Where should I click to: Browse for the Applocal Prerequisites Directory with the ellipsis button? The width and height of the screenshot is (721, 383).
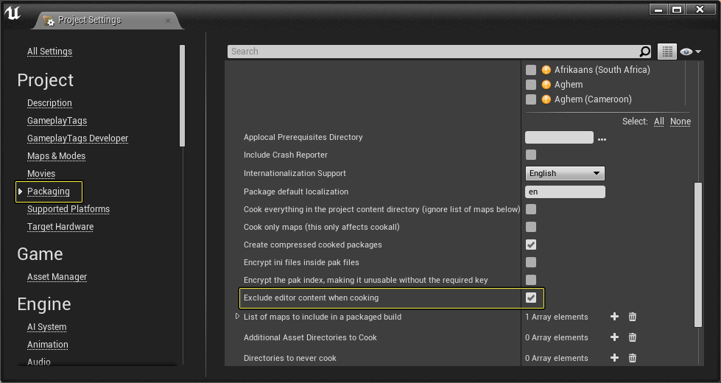[602, 138]
